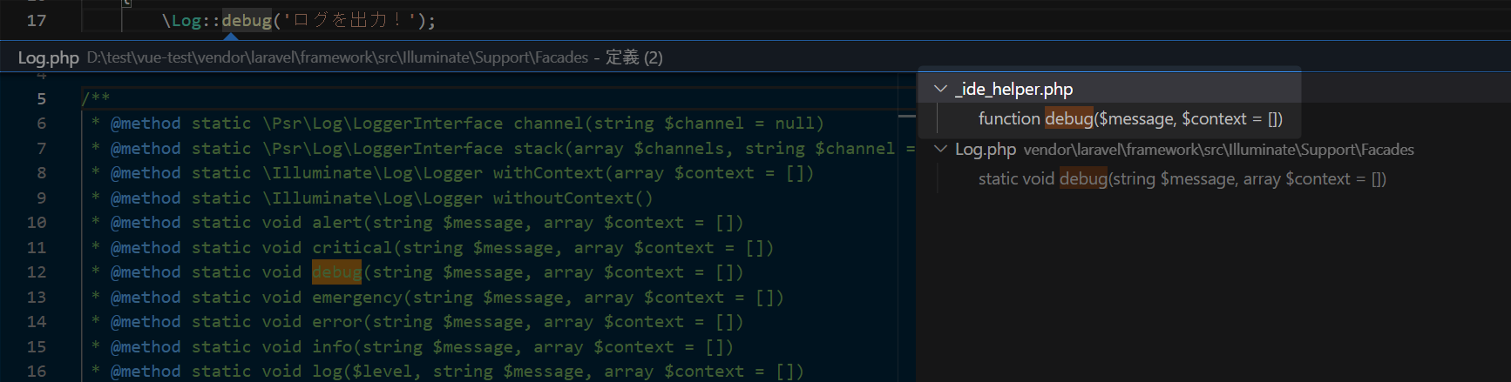1511x382 pixels.
Task: Click the '定義 (2)' label in the peek header
Action: pyautogui.click(x=634, y=57)
